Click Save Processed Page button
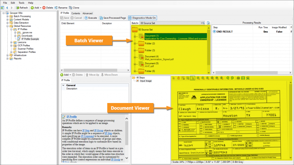Screen dimensions: 294x165 (113, 18)
